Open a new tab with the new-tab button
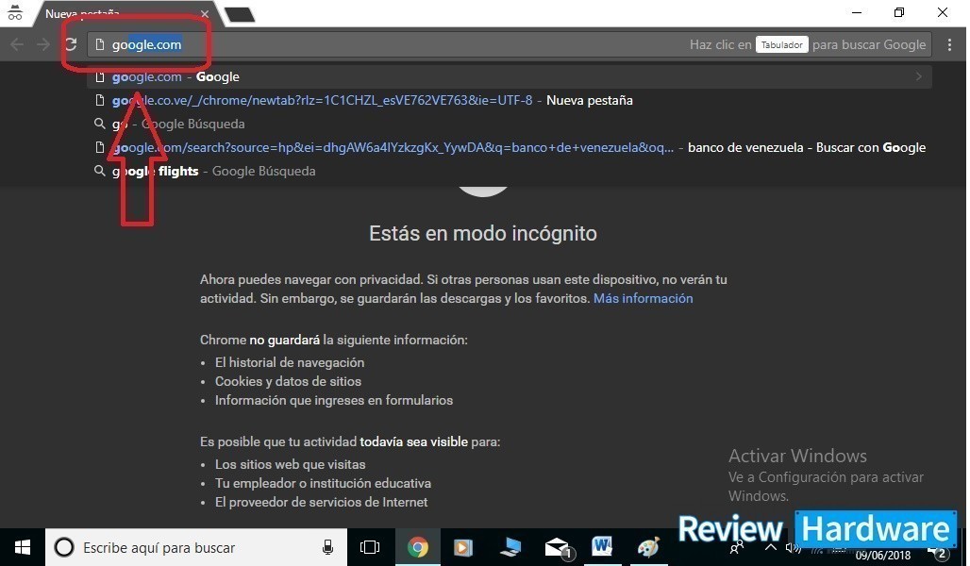The image size is (970, 566). coord(240,14)
